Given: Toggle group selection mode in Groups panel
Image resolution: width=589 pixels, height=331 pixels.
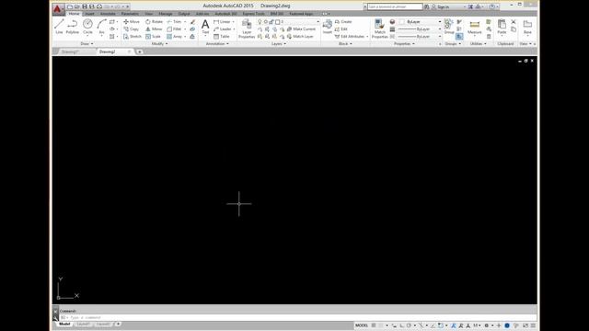Looking at the screenshot, I should 459,37.
